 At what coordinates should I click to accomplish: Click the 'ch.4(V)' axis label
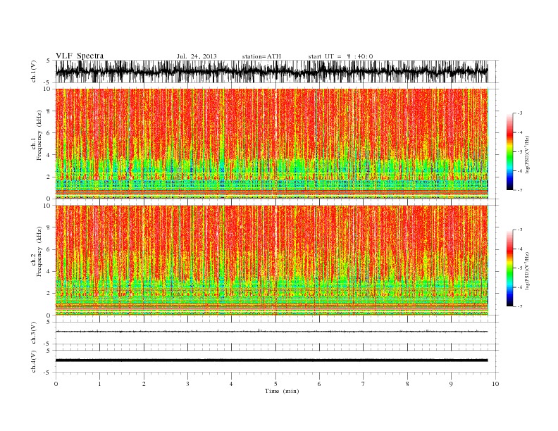tap(34, 361)
